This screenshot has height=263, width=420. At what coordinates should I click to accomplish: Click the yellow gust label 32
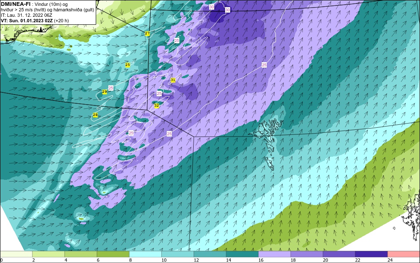click(x=157, y=105)
